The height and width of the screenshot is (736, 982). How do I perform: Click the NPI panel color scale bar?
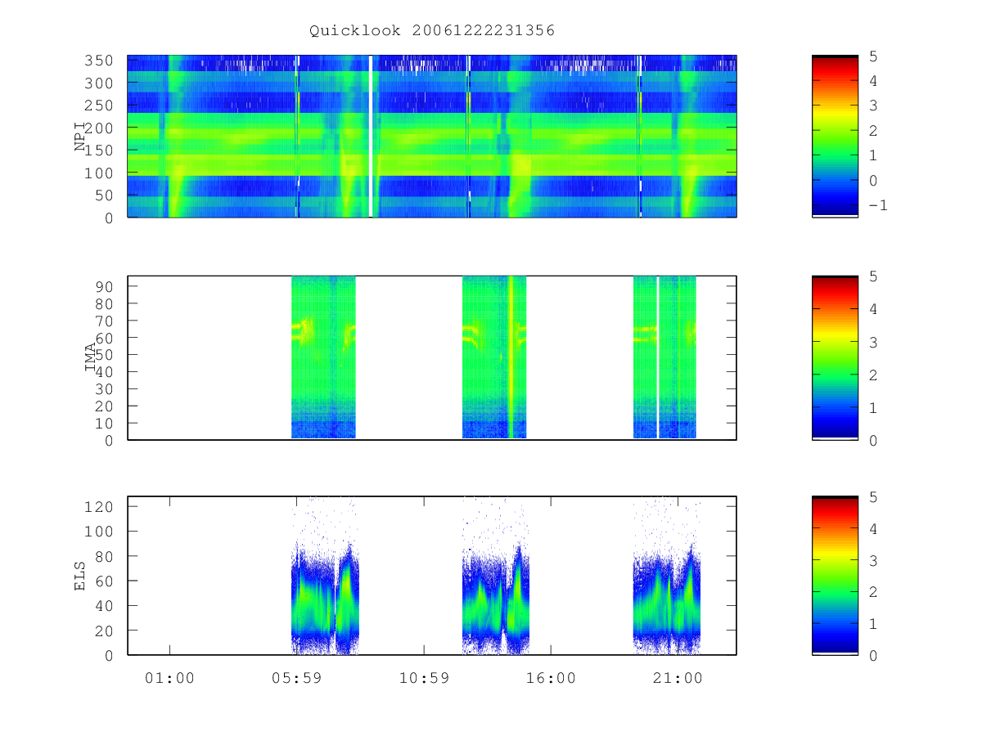pyautogui.click(x=835, y=136)
